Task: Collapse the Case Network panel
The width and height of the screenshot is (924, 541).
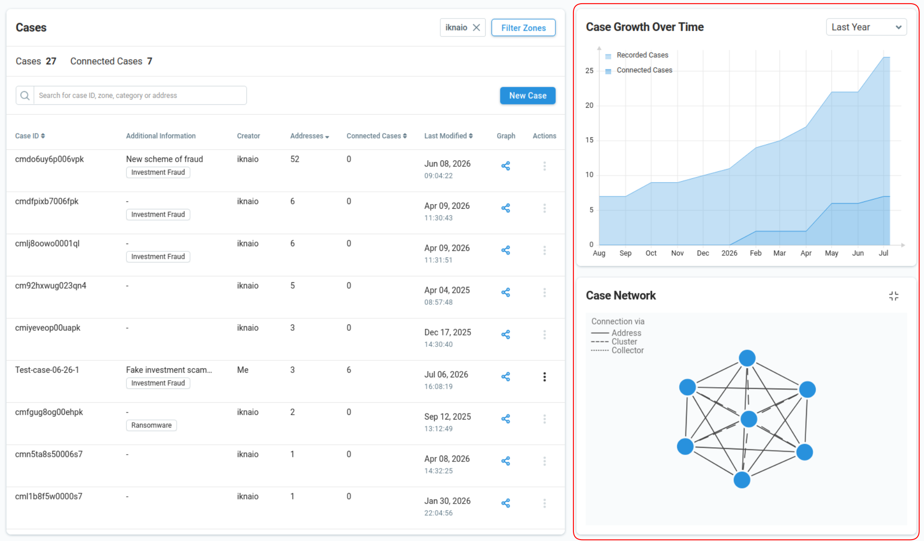Action: coord(893,296)
